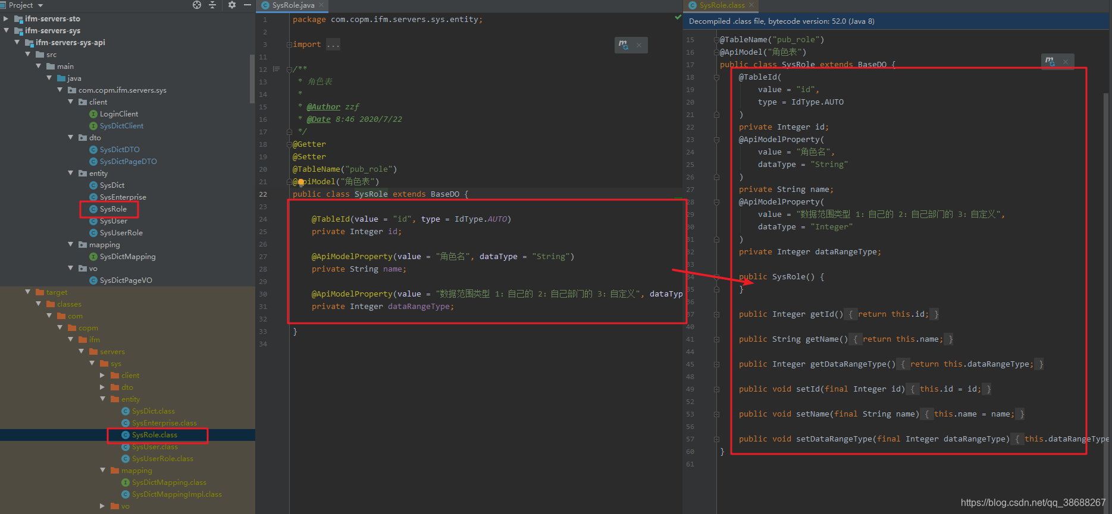This screenshot has width=1112, height=514.
Task: Click the green inspection checkmark in SysRole.java
Action: tap(678, 17)
